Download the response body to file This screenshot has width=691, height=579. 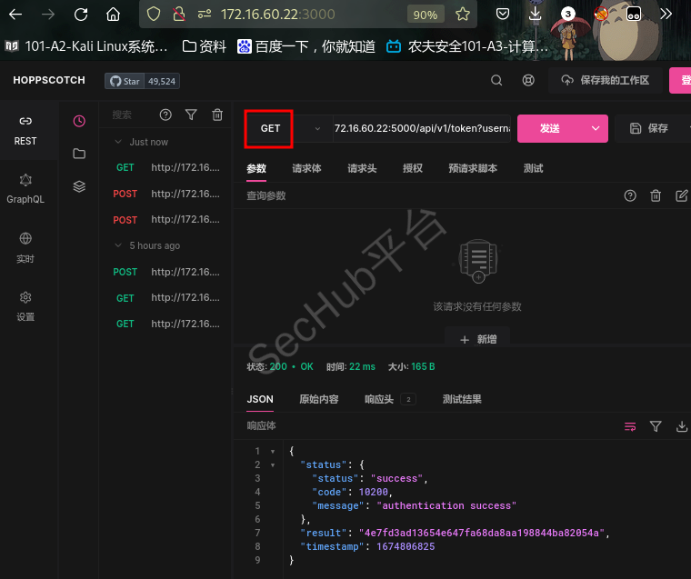coord(682,426)
